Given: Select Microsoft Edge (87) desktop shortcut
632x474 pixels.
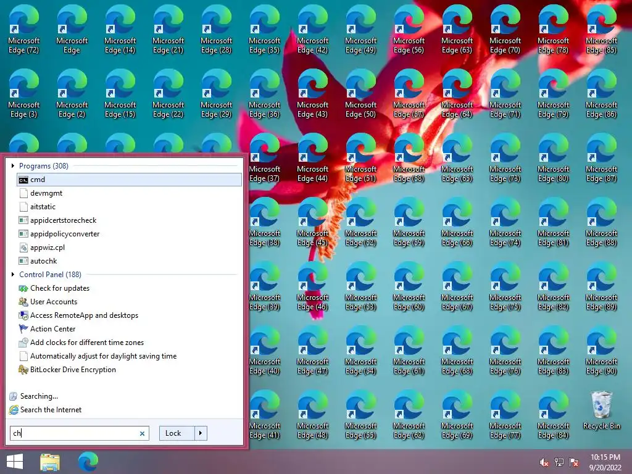Looking at the screenshot, I should (601, 158).
